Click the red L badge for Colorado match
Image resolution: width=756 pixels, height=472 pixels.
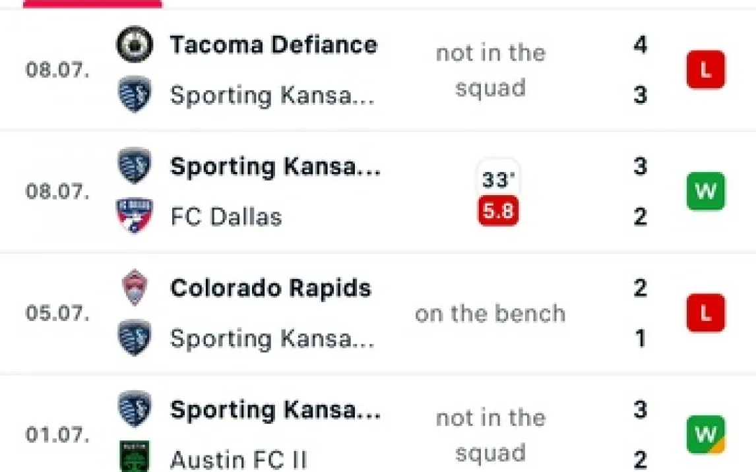[705, 313]
